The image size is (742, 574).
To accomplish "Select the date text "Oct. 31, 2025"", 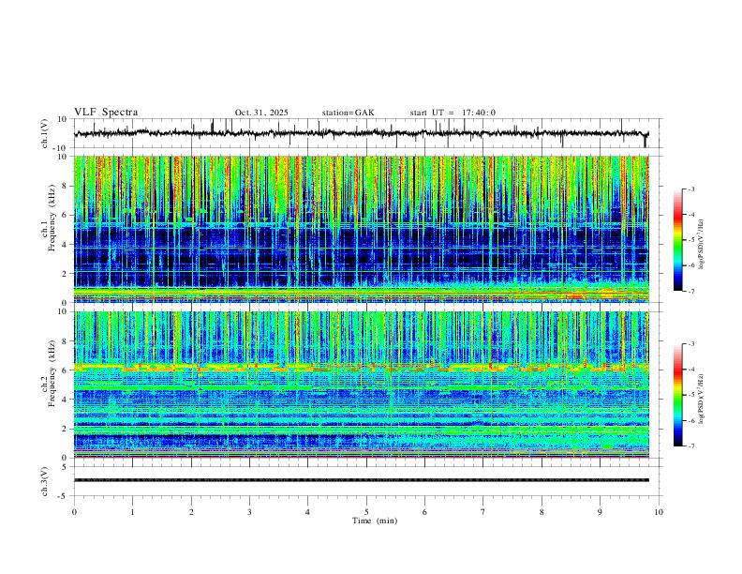I will coord(261,113).
